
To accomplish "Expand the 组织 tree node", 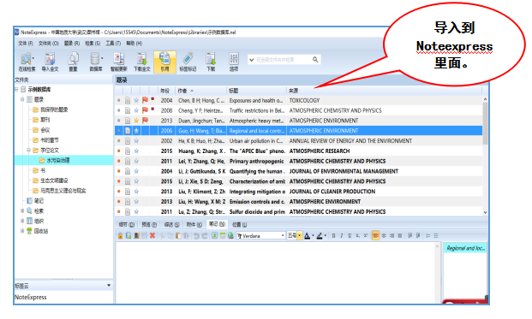I will pos(23,221).
